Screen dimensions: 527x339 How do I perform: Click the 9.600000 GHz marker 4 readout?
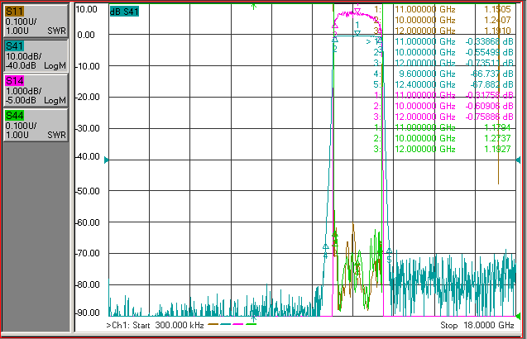(427, 74)
